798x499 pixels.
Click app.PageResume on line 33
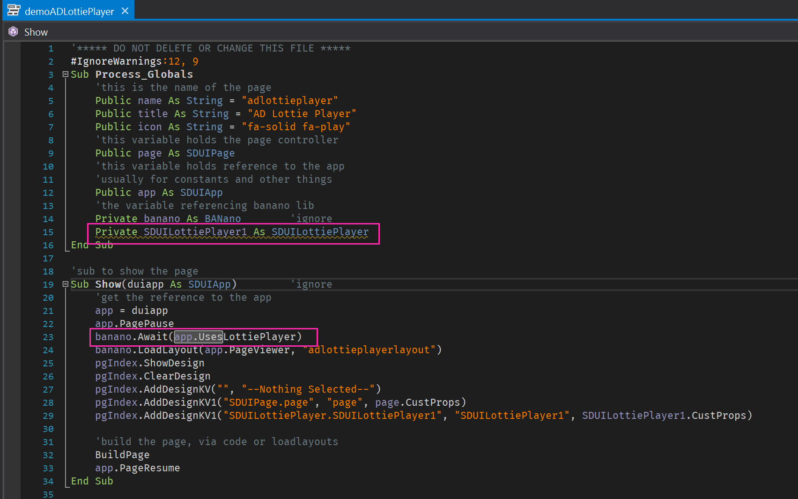click(137, 468)
